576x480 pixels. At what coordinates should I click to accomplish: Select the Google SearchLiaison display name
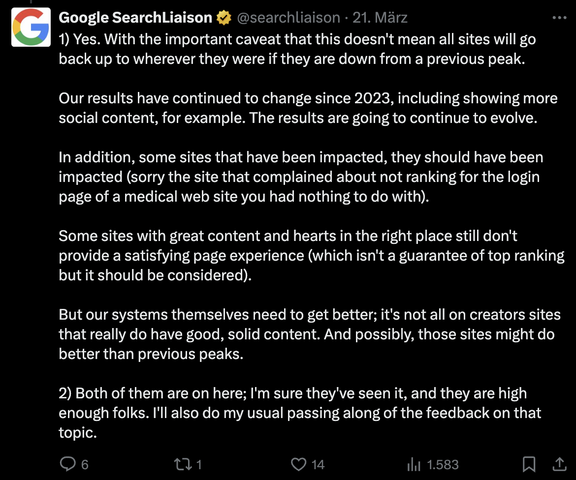pos(135,17)
